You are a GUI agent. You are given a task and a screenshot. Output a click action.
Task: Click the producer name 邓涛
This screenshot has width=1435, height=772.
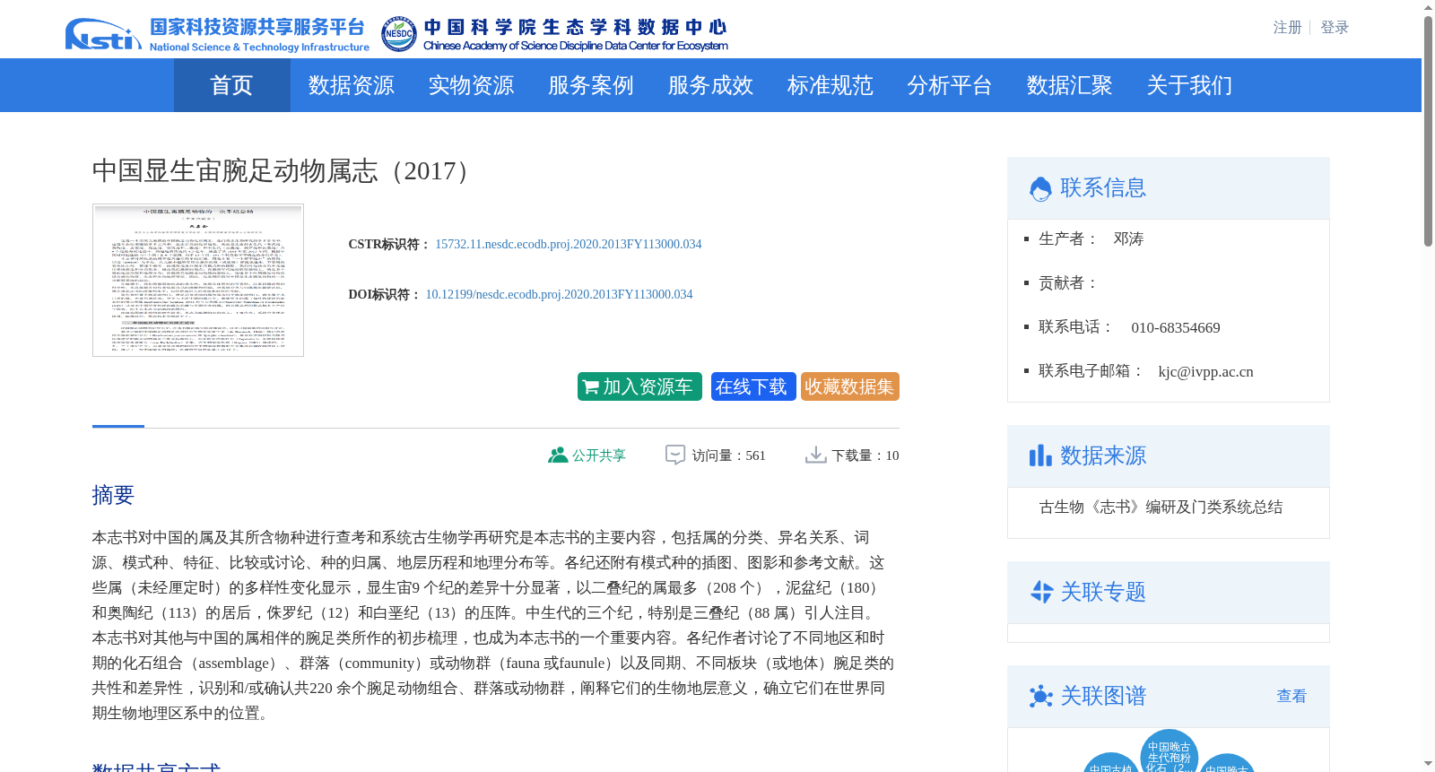[1128, 239]
